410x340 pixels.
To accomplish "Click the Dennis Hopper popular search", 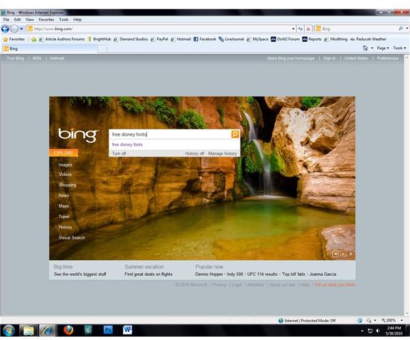I will coord(209,274).
